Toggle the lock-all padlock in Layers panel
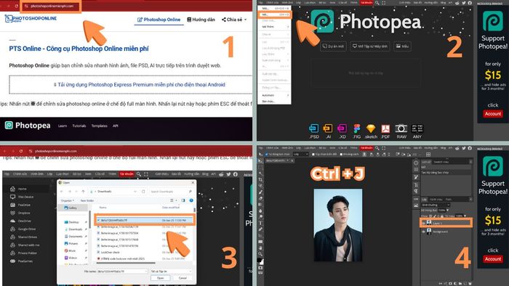Screen dimensions: 509x286 coord(442,216)
